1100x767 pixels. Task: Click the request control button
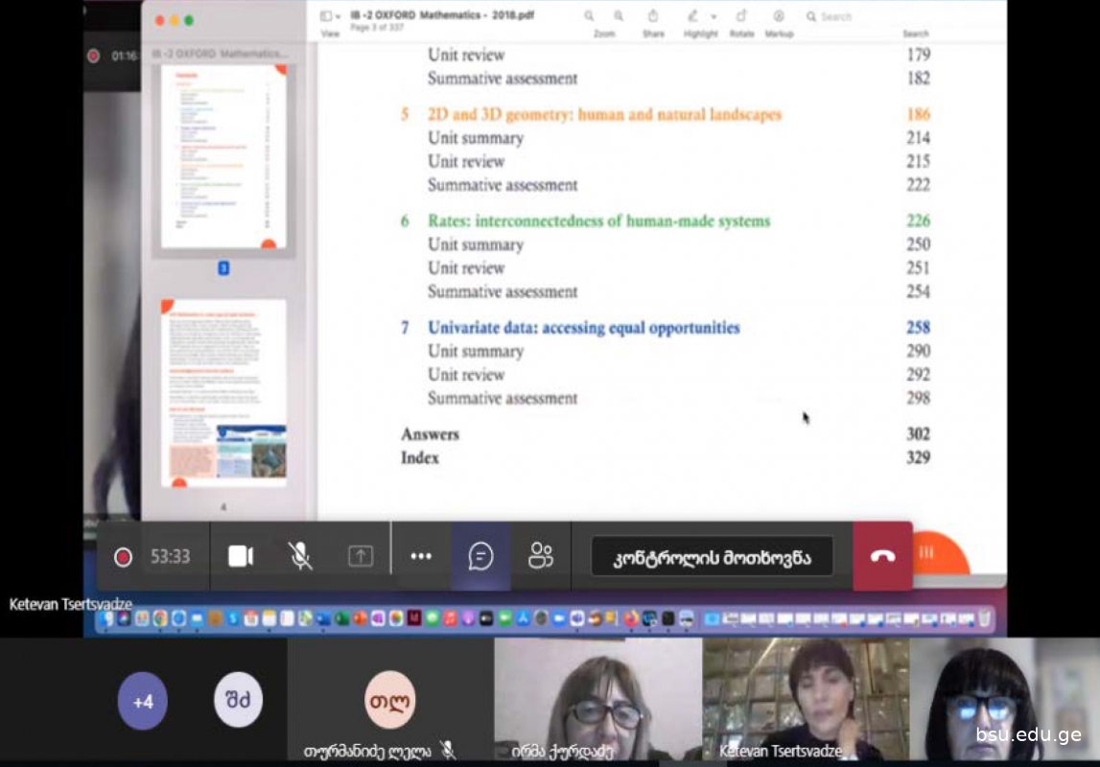(712, 557)
